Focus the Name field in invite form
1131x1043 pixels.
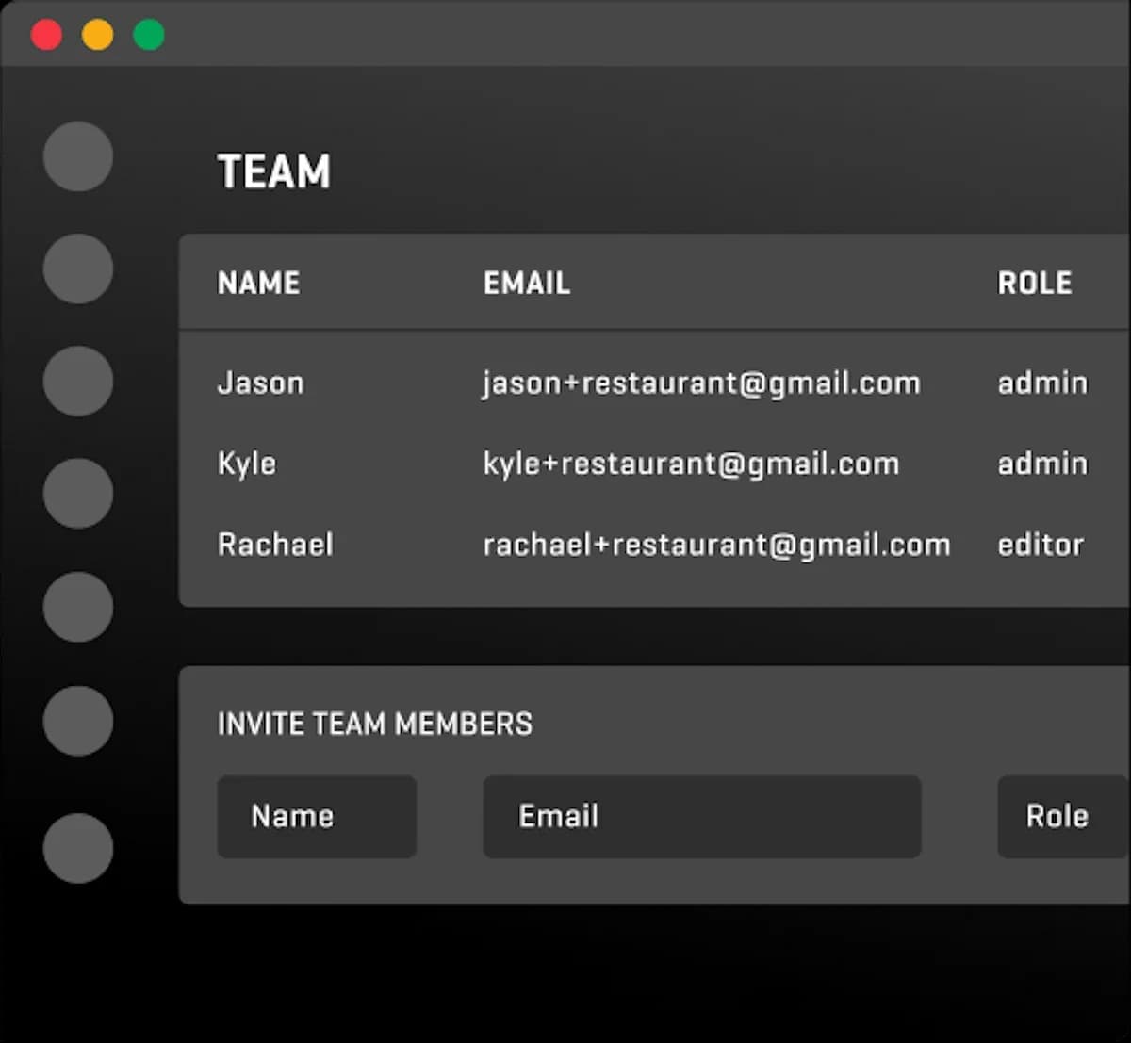[317, 817]
